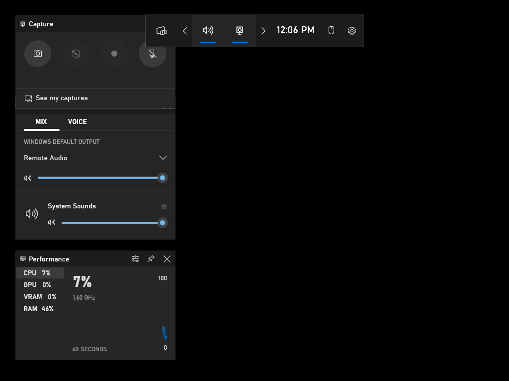Screen dimensions: 509x381
Task: Toggle the Capture widget in the top bar
Action: (x=240, y=31)
